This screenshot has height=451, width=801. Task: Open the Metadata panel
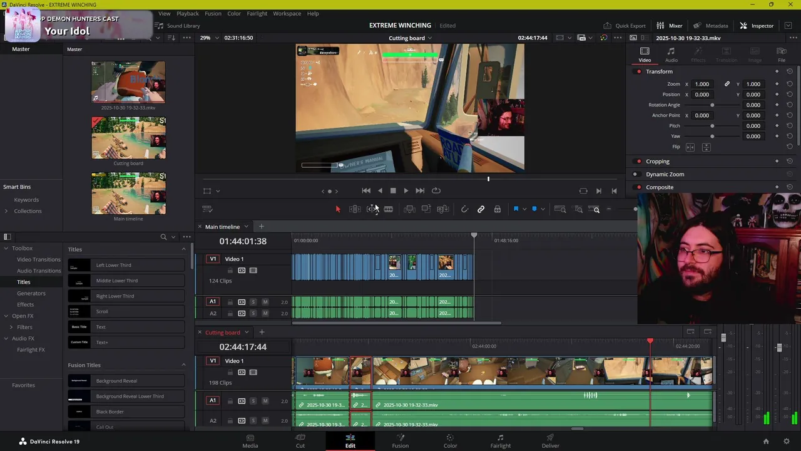(710, 26)
